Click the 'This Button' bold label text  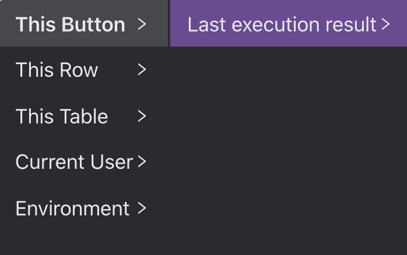coord(70,24)
